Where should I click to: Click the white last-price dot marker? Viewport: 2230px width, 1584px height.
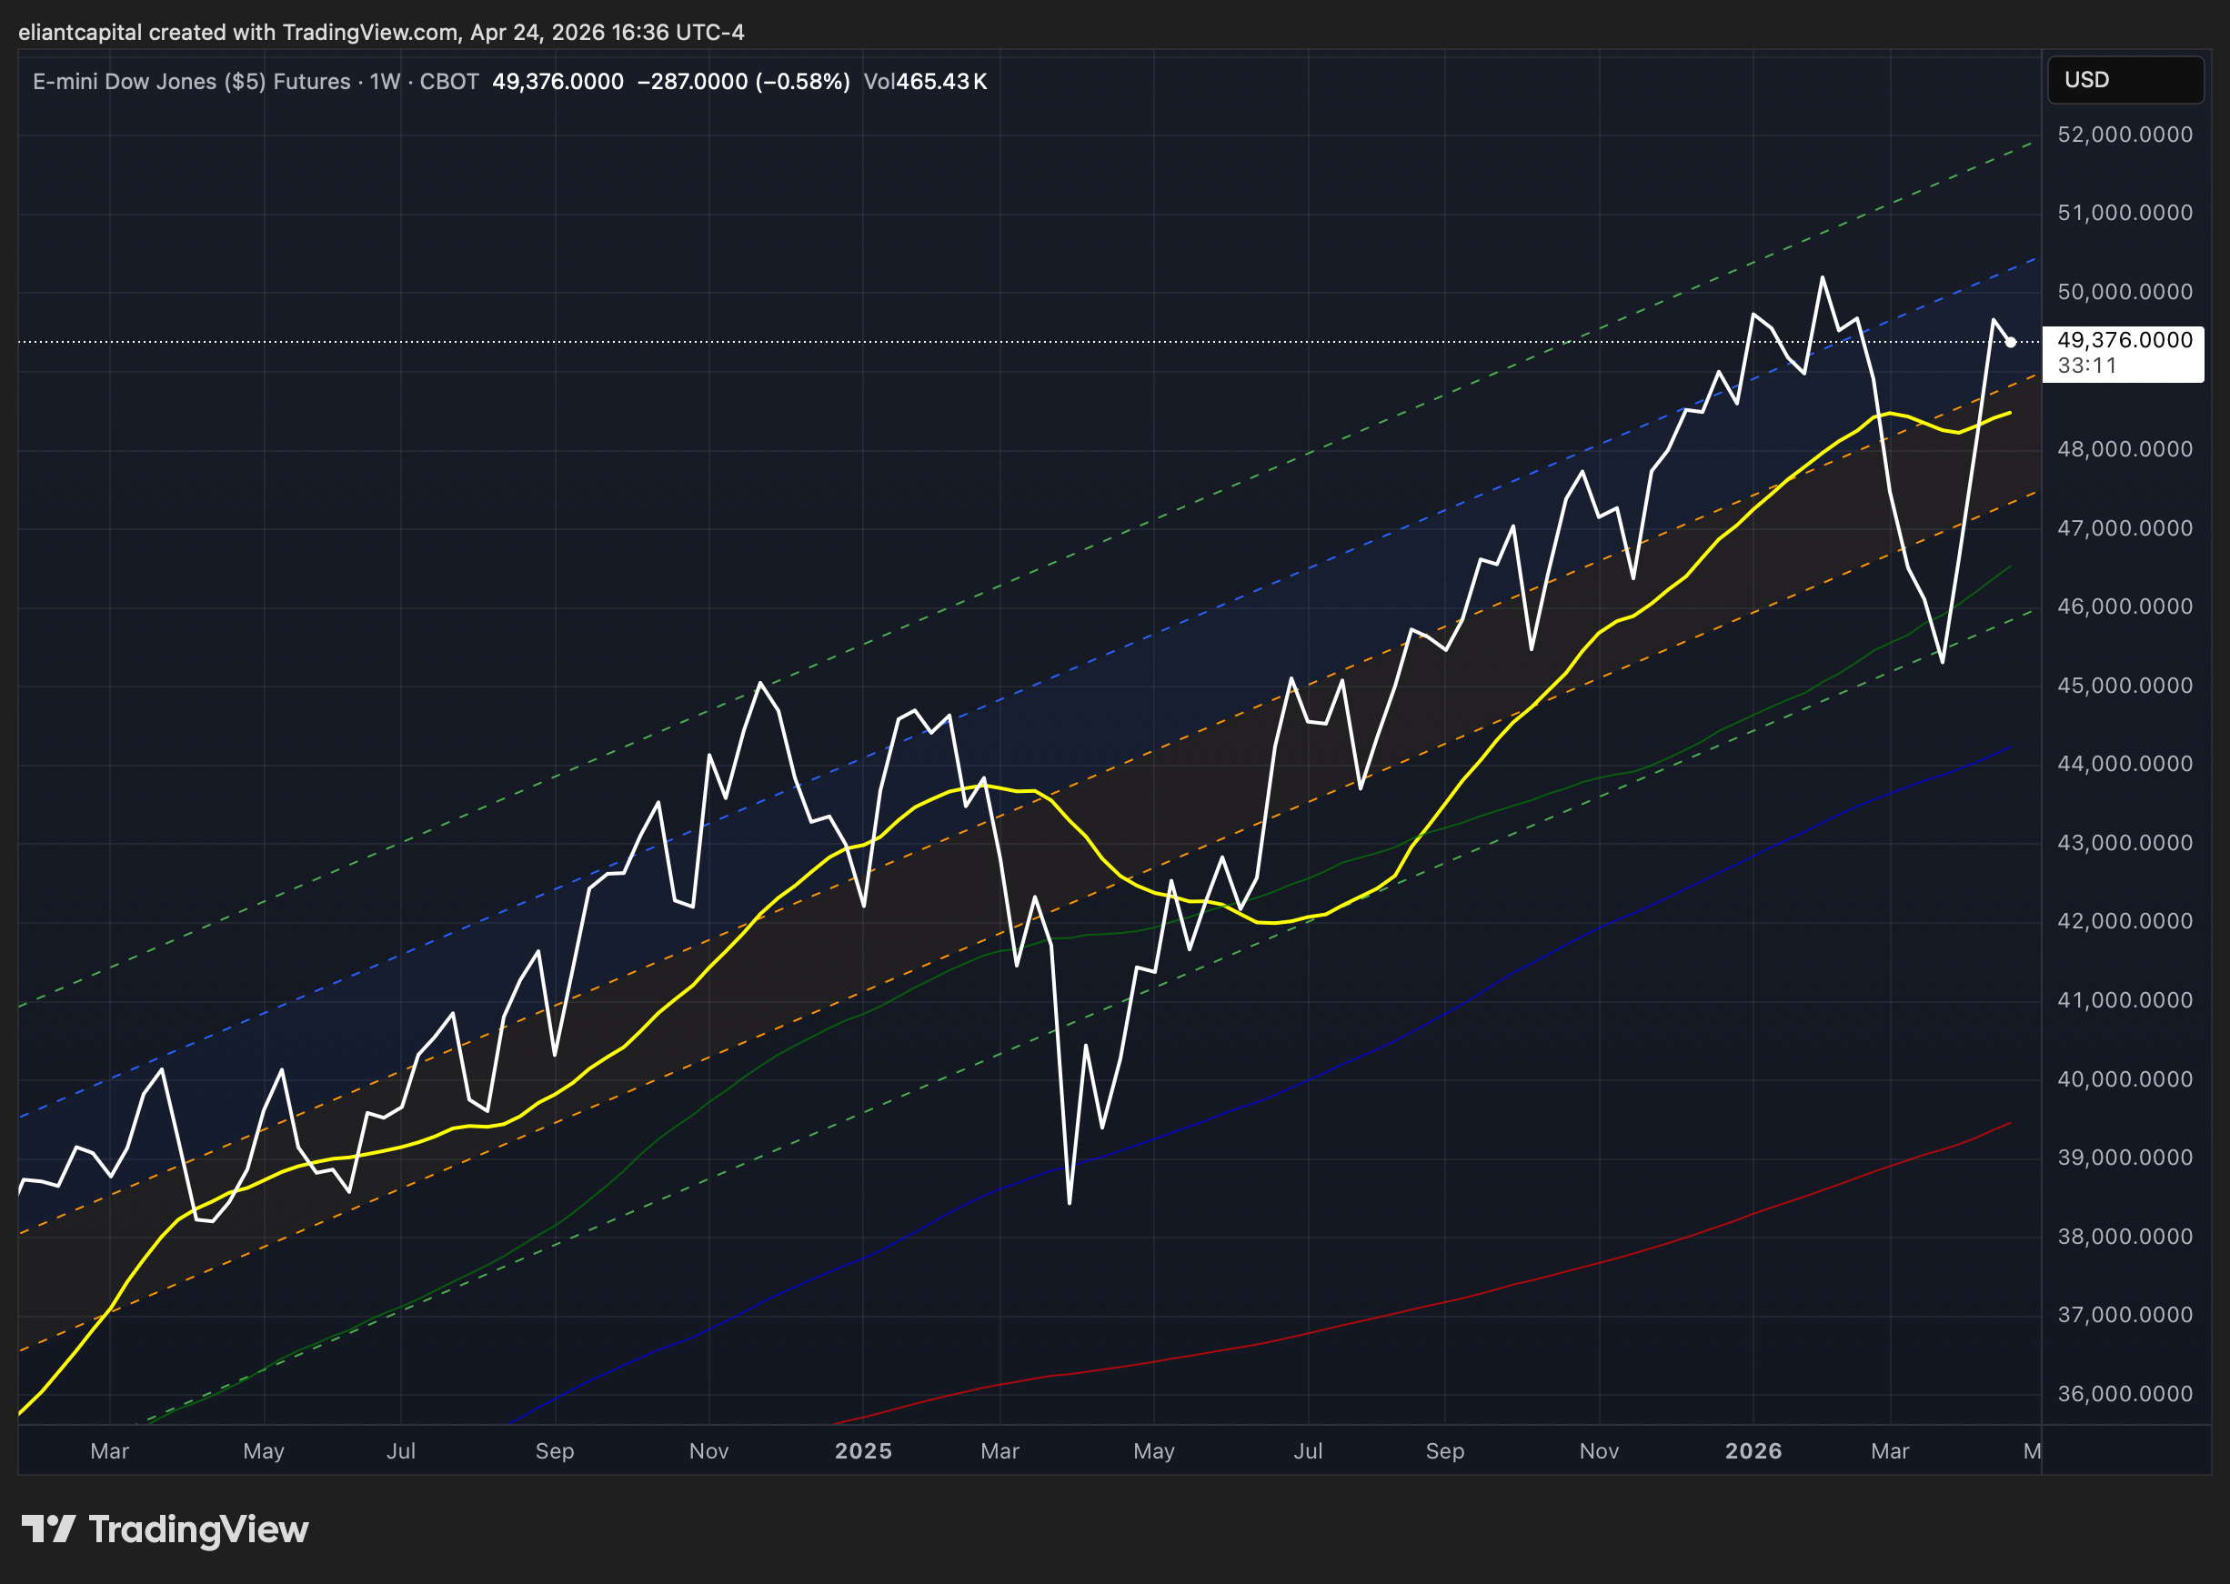coord(2011,343)
